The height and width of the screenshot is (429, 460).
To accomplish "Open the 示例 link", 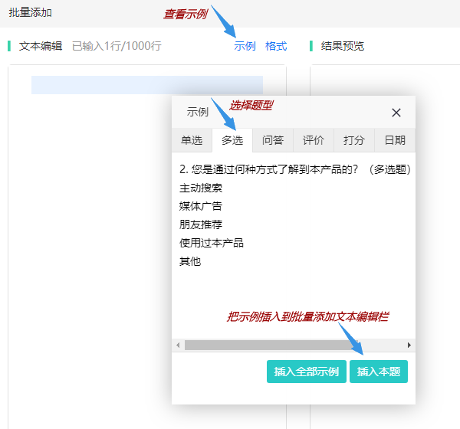I will [x=245, y=46].
